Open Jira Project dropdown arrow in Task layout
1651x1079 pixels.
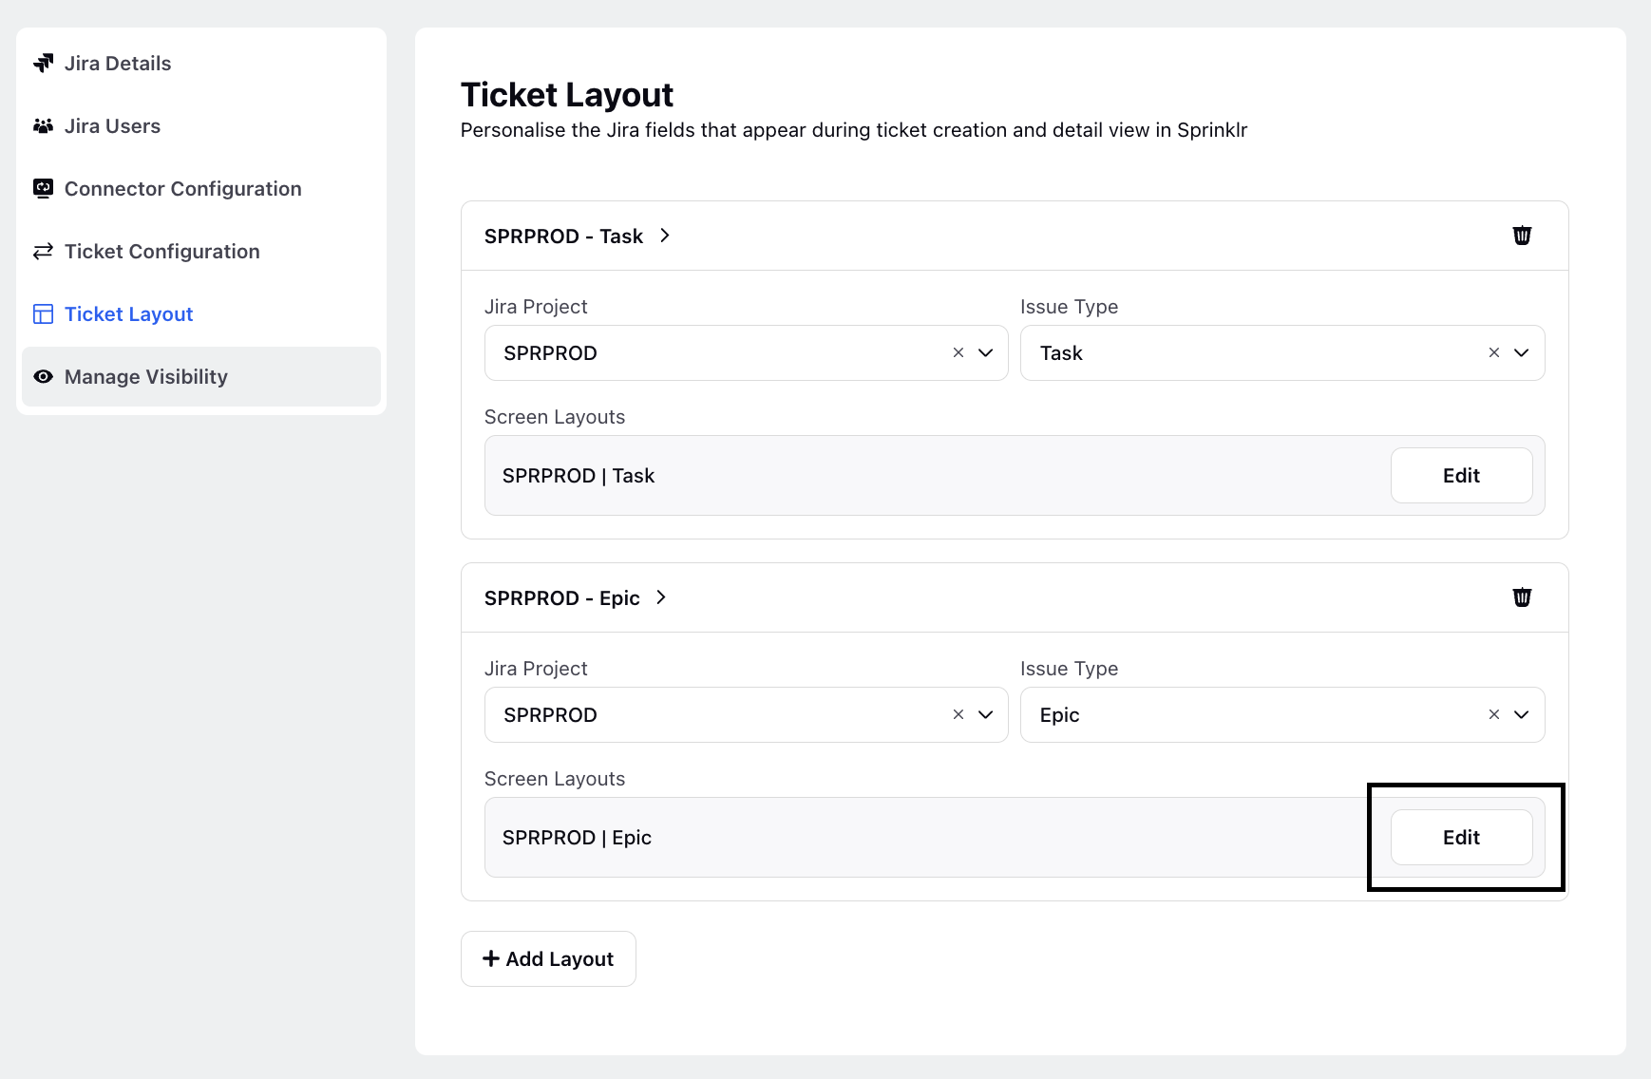[986, 353]
